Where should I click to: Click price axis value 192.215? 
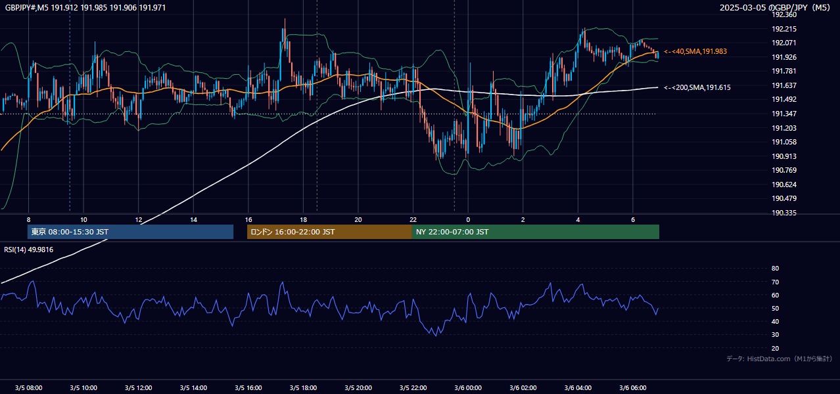pos(784,29)
